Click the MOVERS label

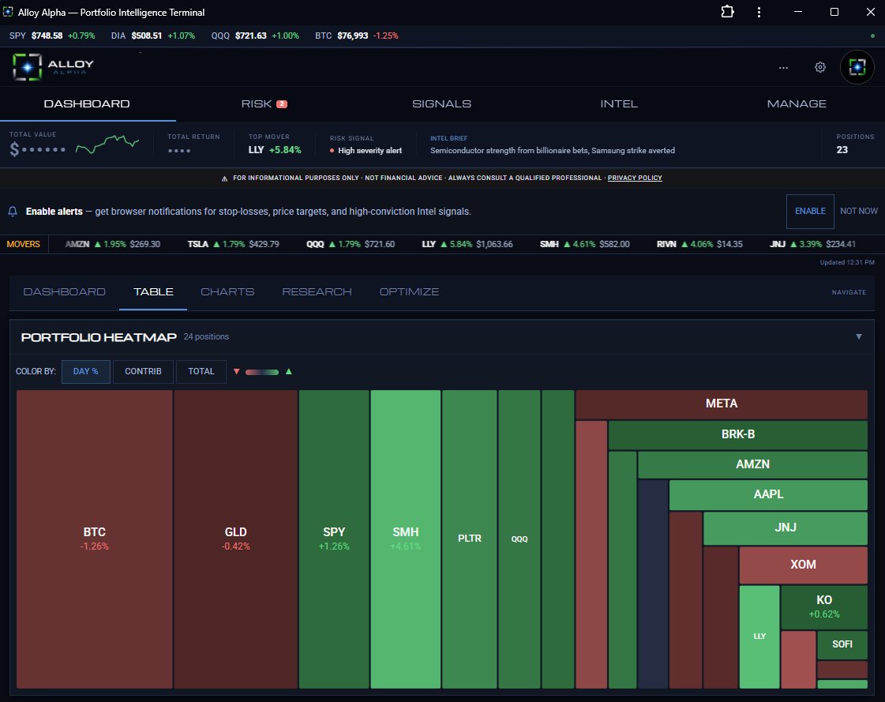tap(24, 245)
